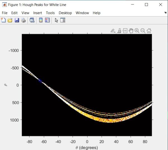The height and width of the screenshot is (150, 168).
Task: Dock the figure using the corner arrow
Action: (165, 13)
